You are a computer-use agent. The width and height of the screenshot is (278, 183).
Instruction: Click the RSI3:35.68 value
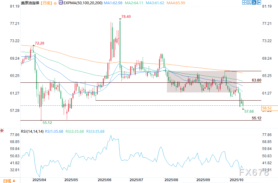click(95, 131)
